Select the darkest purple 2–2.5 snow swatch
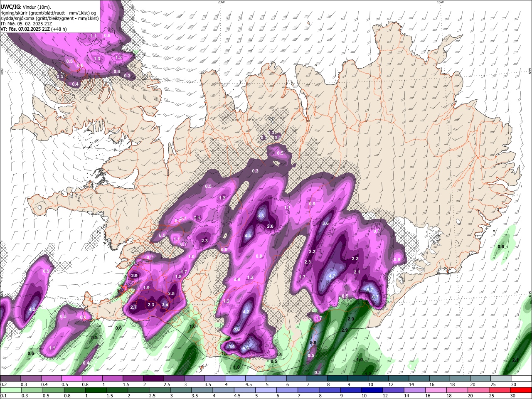This screenshot has width=532, height=399. (x=153, y=379)
